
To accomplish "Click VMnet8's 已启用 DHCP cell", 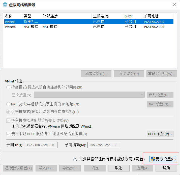I will click(130, 27).
